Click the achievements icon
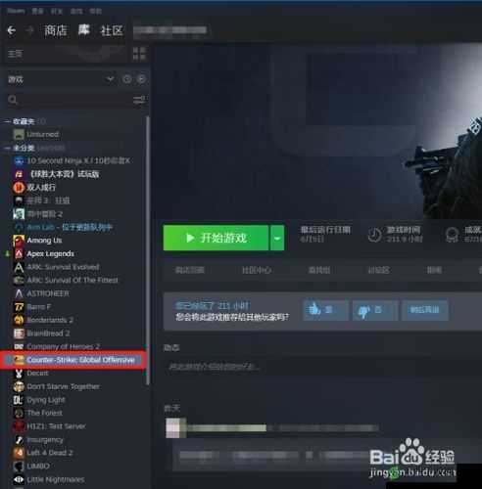 pos(453,235)
